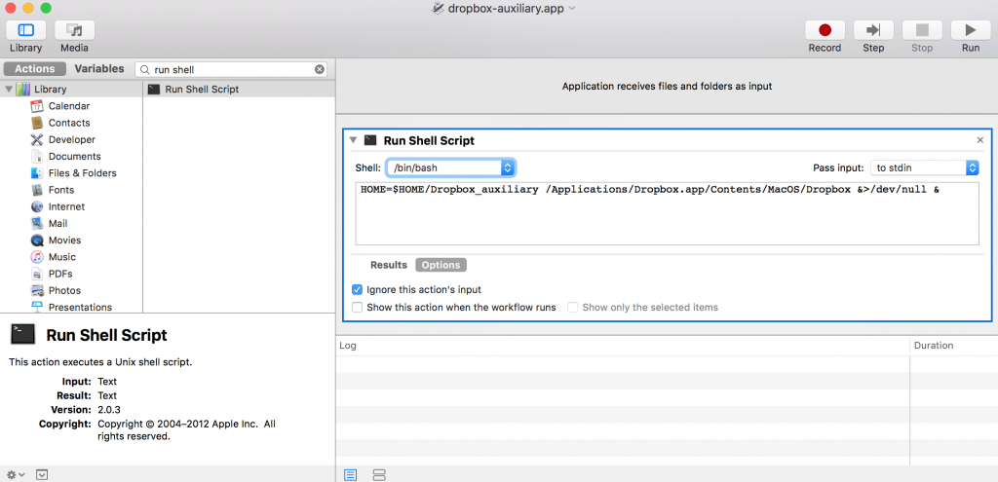Show the Results section of the action

click(388, 265)
